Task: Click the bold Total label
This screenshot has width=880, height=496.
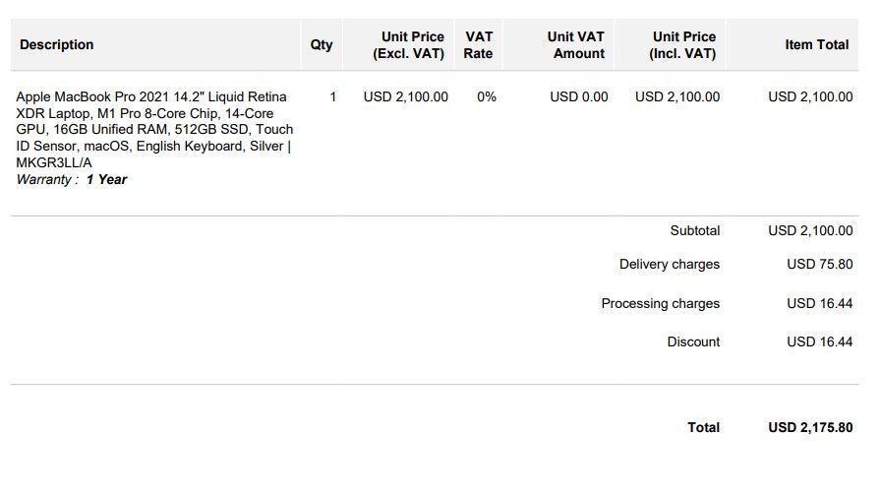Action: [x=703, y=428]
